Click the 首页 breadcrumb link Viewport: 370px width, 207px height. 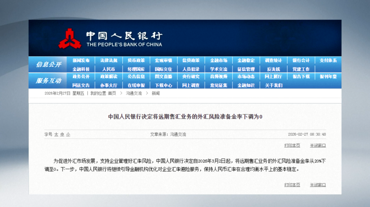tap(112, 93)
